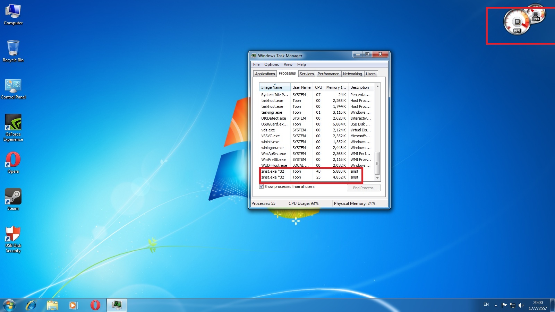Select the taskmgr.exe process row
This screenshot has height=312, width=555.
pyautogui.click(x=317, y=112)
